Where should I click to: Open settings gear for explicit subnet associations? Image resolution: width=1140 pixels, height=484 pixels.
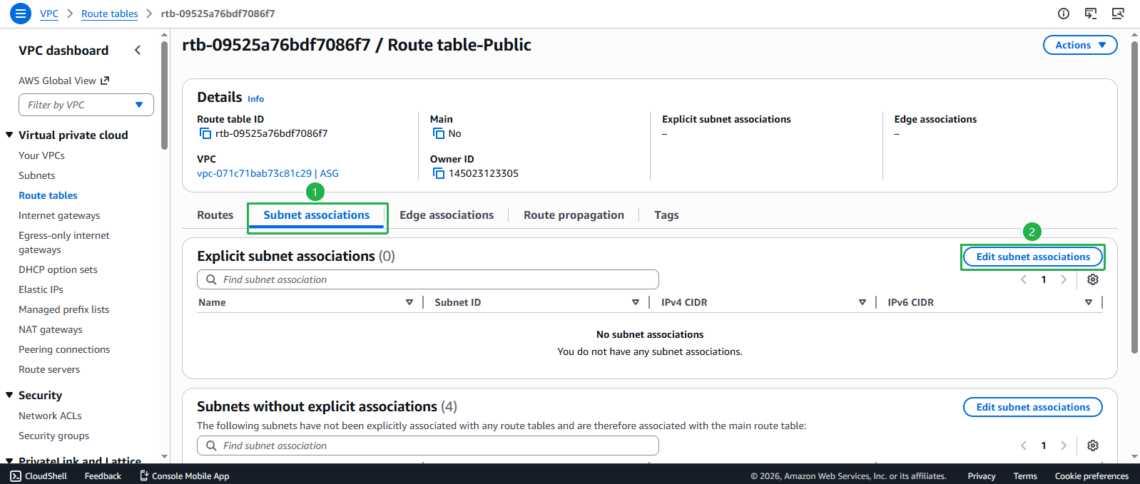1092,279
